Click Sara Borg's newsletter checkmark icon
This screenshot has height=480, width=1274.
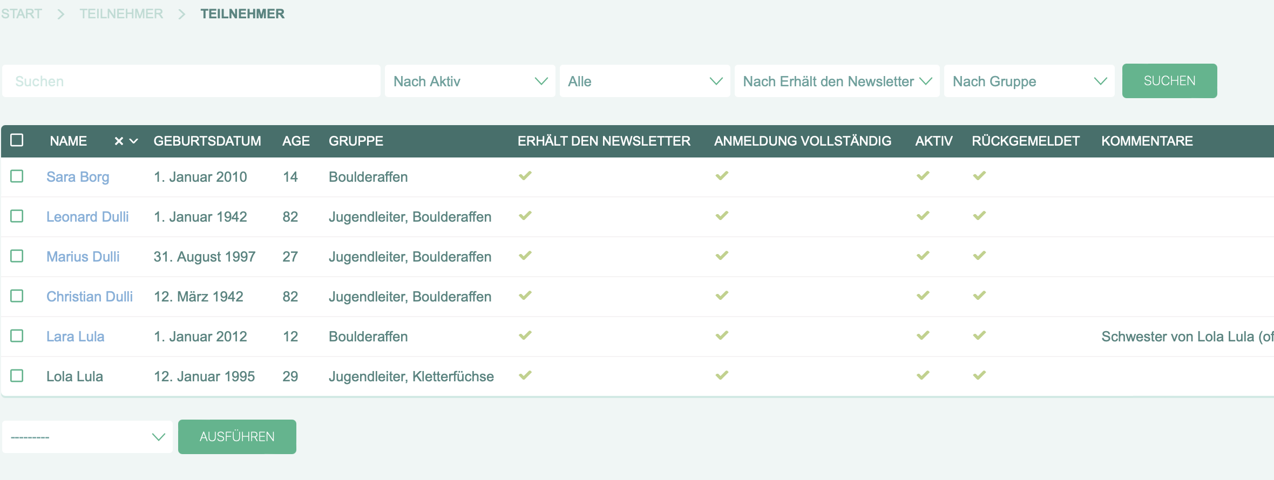[525, 176]
